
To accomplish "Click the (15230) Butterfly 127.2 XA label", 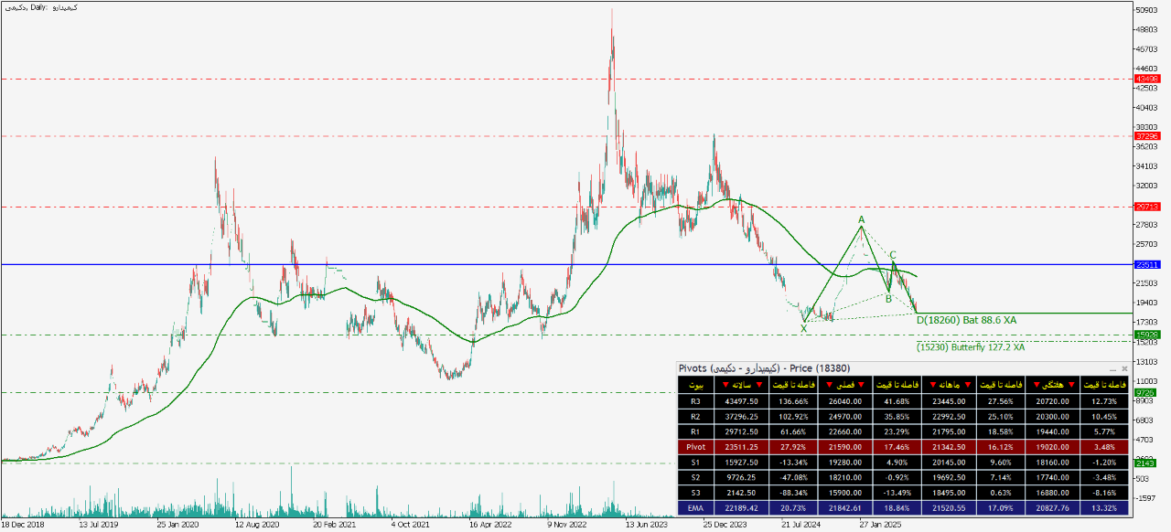I will [x=970, y=347].
